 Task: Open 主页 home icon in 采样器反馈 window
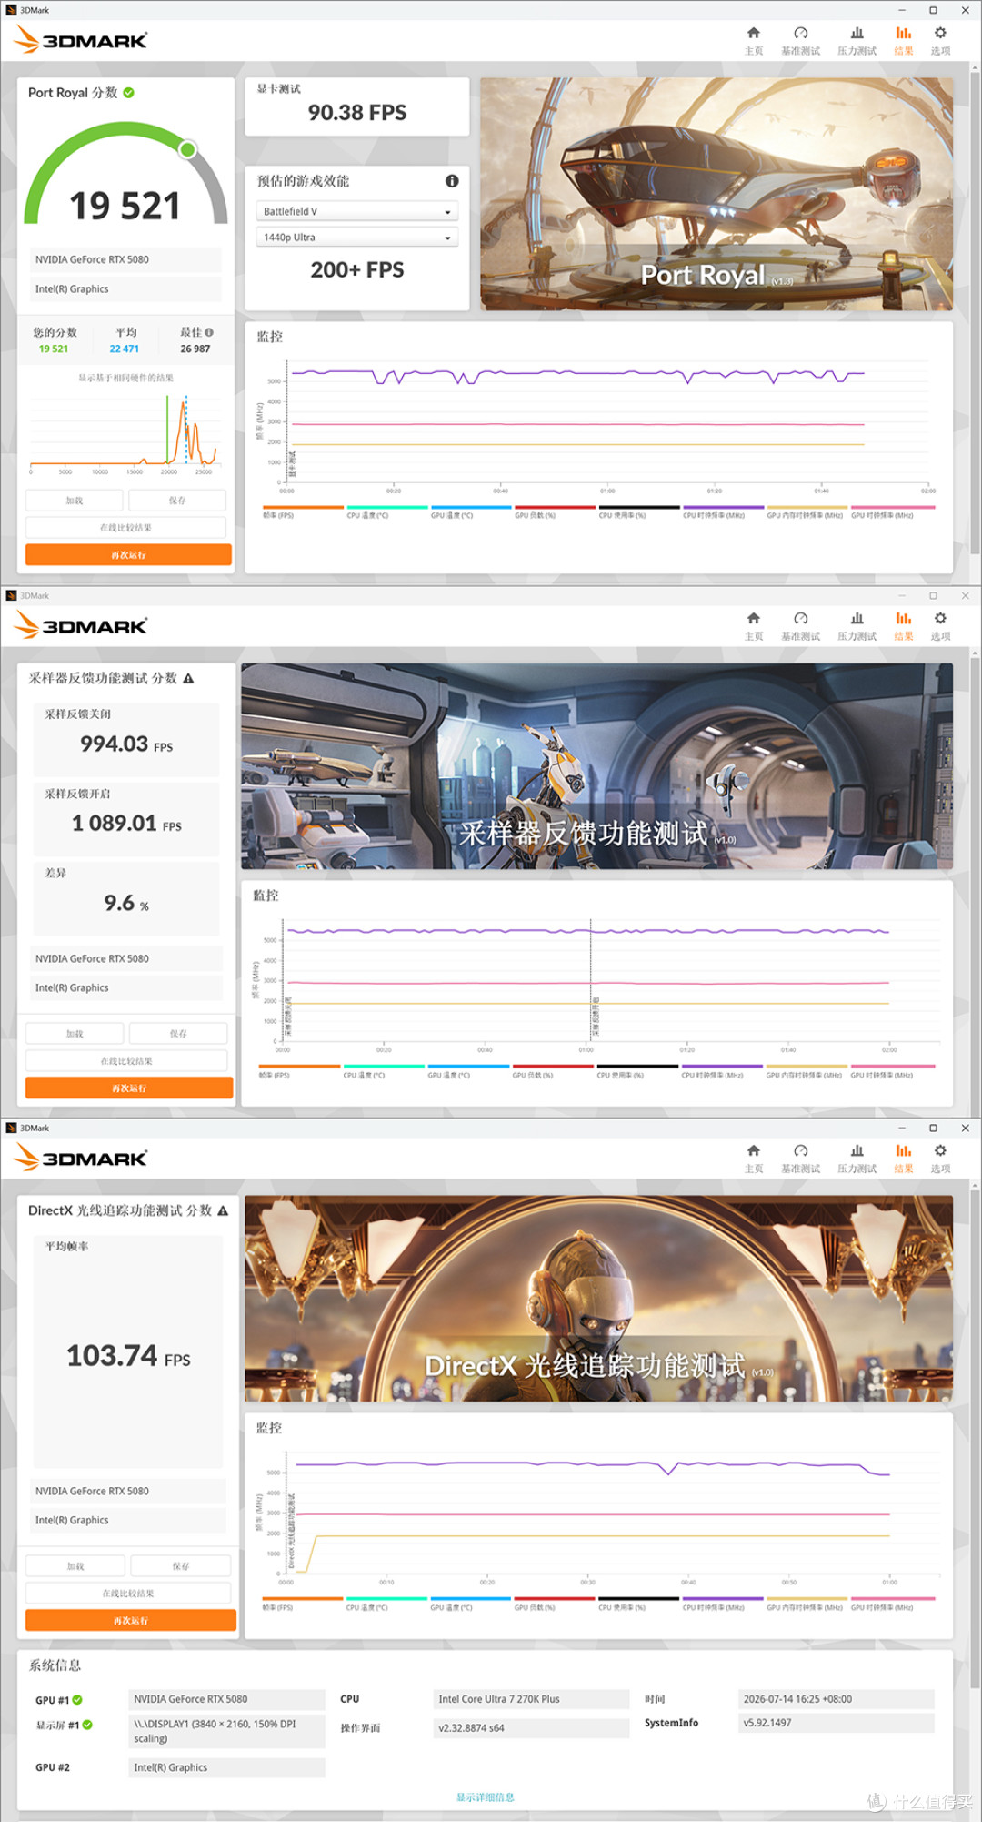753,626
